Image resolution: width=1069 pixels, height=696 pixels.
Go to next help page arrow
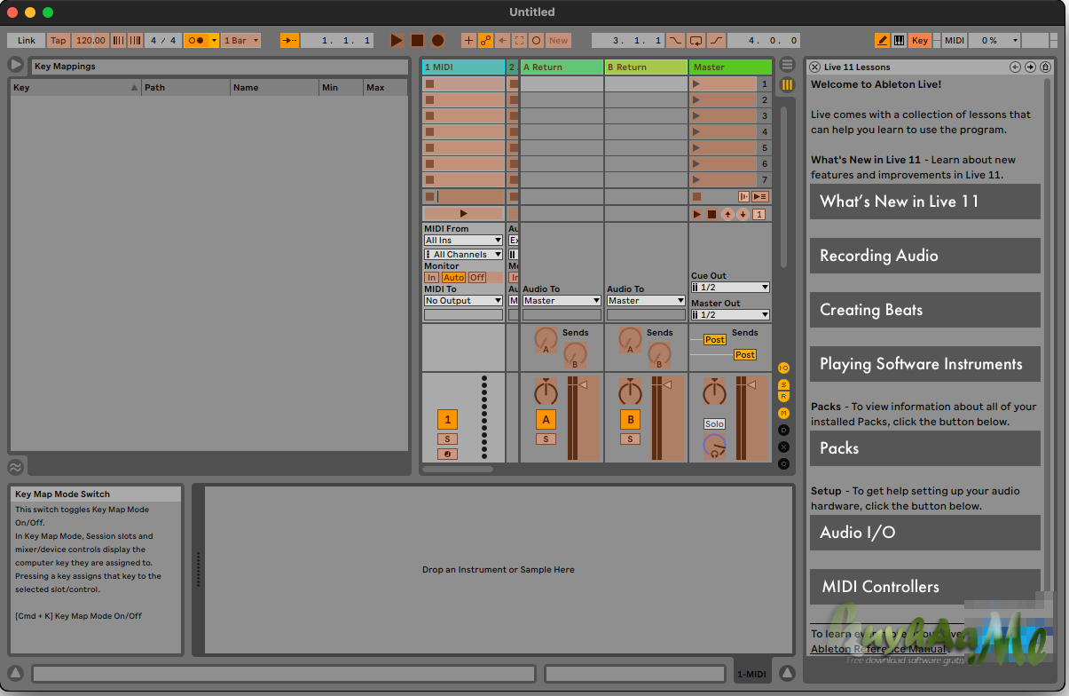point(1030,67)
